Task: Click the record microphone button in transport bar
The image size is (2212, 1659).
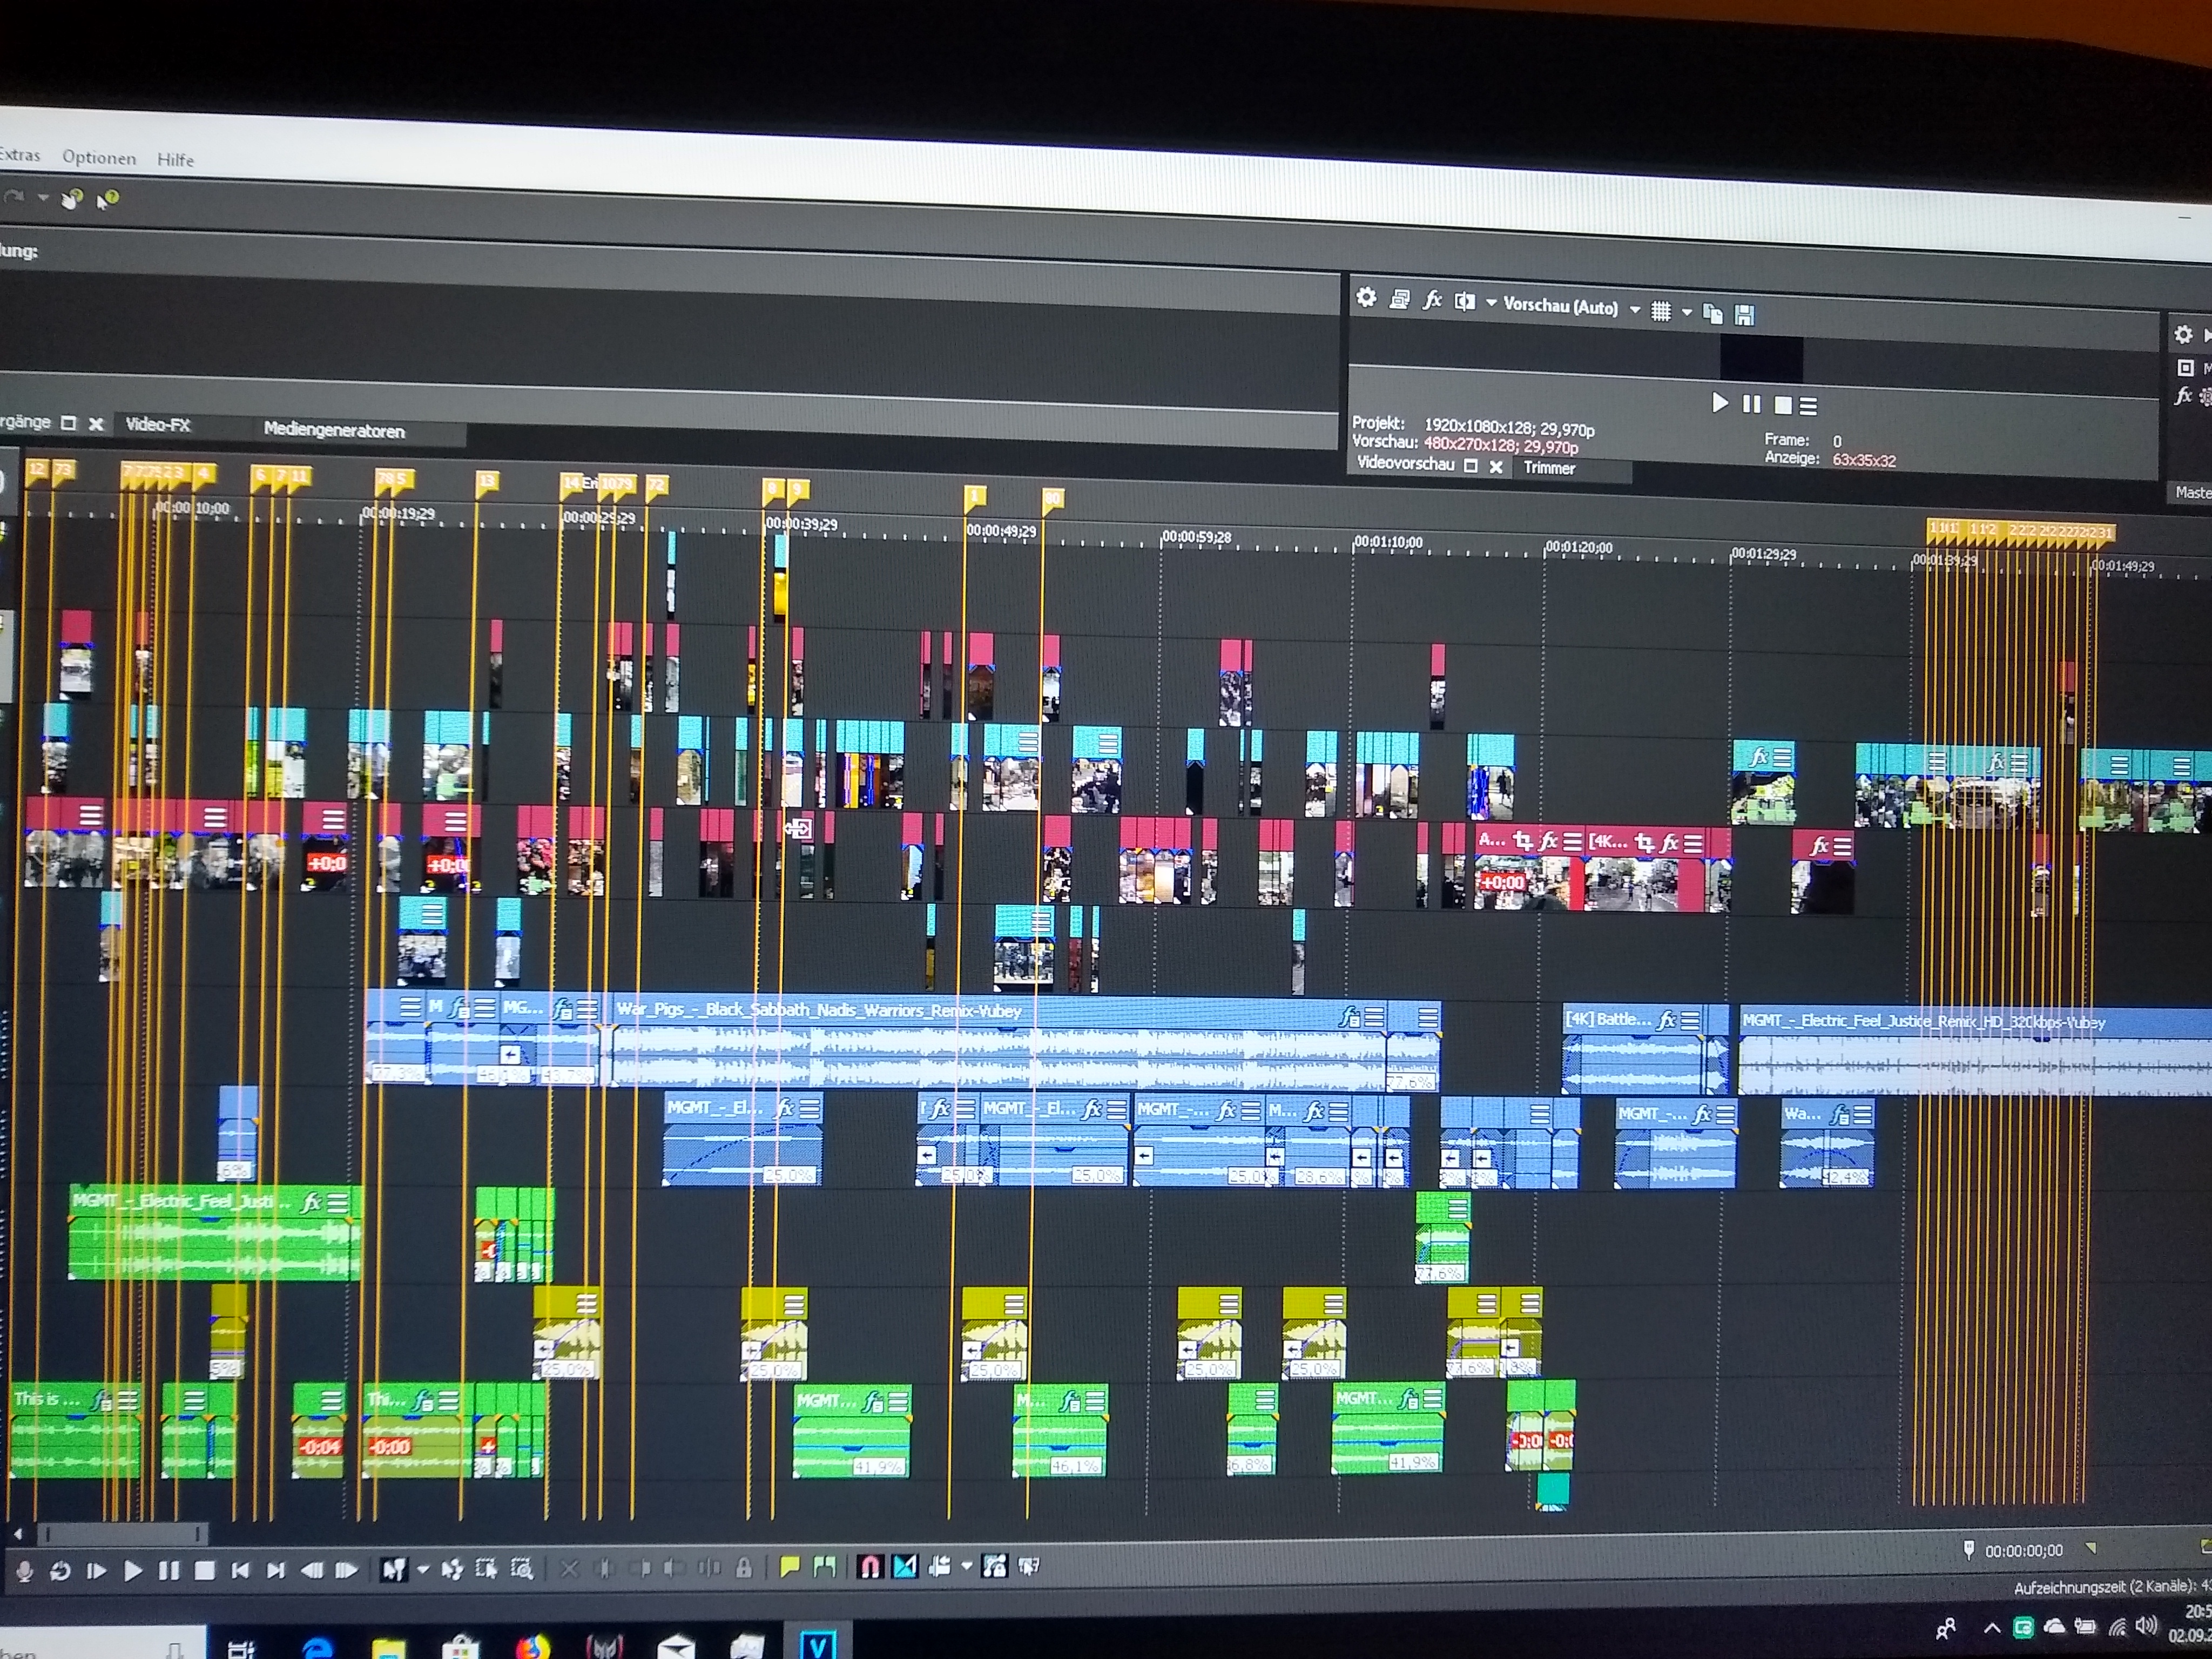Action: coord(25,1571)
